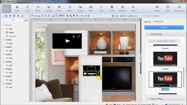The height and width of the screenshot is (105, 187).
Task: Click the Paste to button
Action: 134,16
